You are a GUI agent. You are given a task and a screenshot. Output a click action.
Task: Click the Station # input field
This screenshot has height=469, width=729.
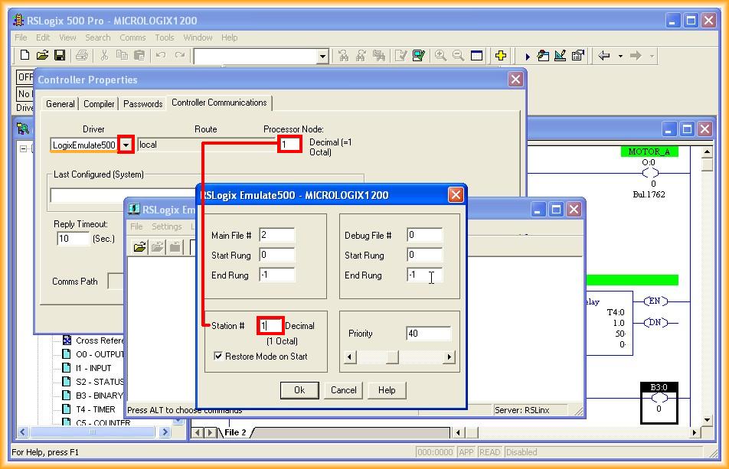click(x=270, y=326)
